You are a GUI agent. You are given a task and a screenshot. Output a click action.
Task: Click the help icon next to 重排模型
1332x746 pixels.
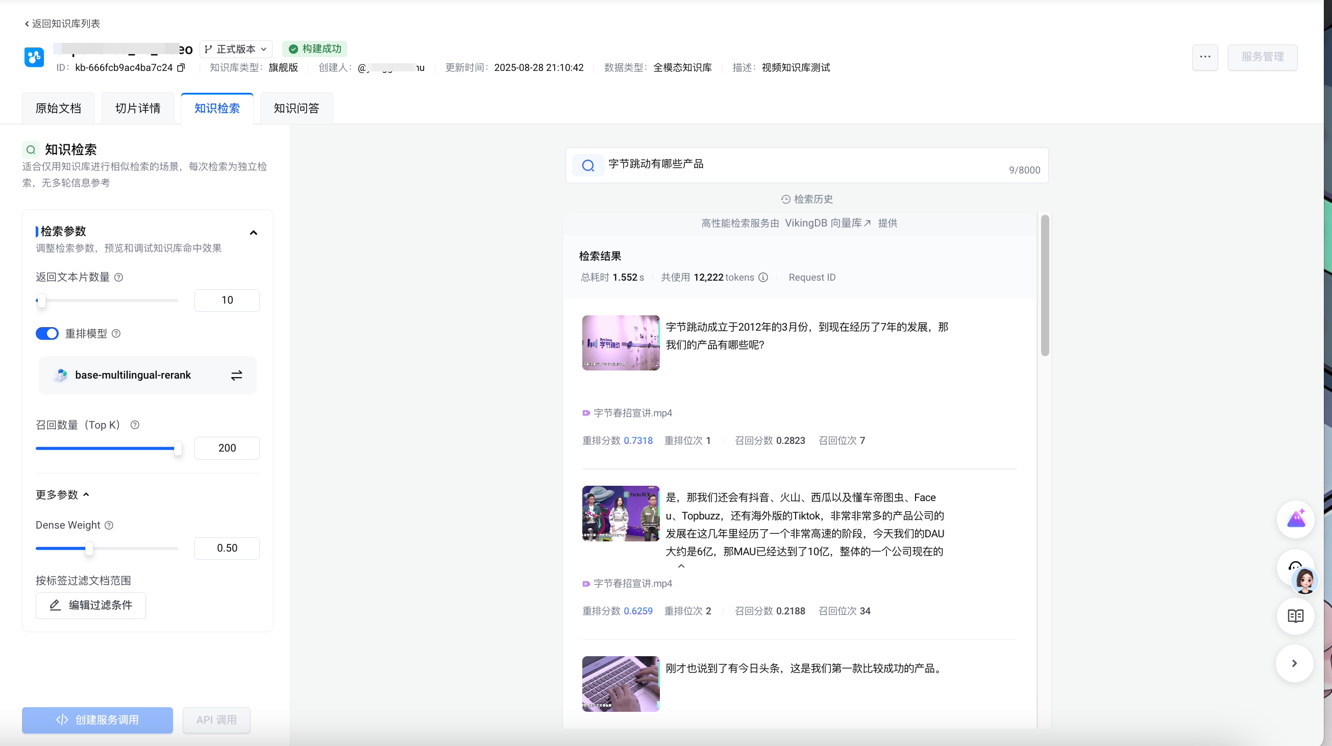point(116,334)
